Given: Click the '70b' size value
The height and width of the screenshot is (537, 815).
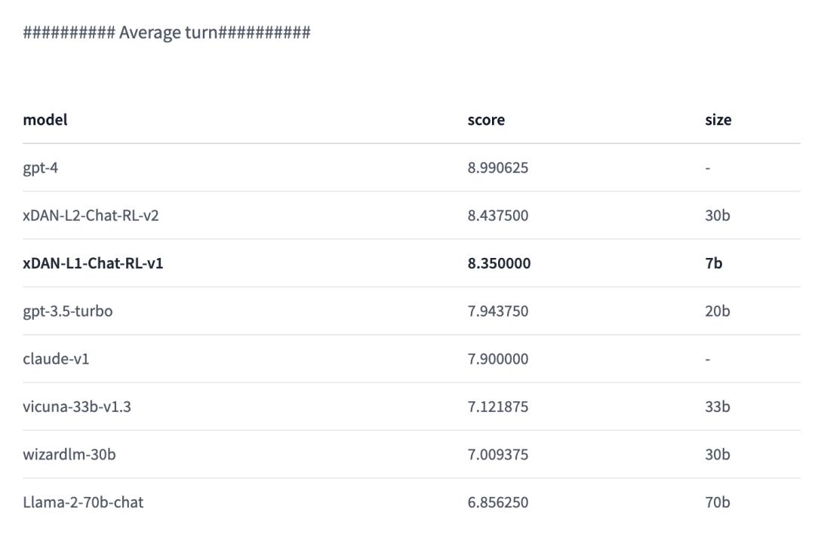Looking at the screenshot, I should pyautogui.click(x=717, y=502).
